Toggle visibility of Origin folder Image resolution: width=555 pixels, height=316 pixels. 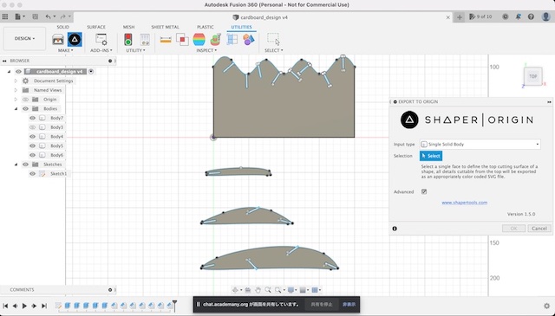25,100
